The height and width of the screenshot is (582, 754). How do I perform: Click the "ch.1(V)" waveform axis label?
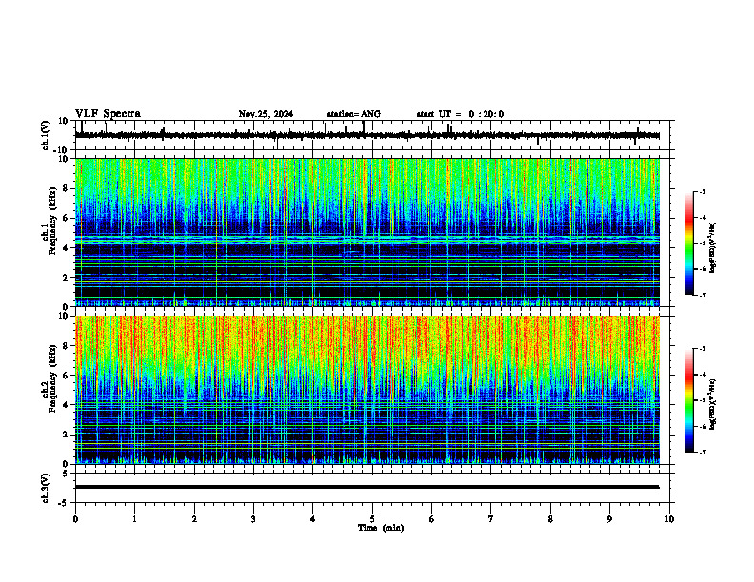coord(46,135)
